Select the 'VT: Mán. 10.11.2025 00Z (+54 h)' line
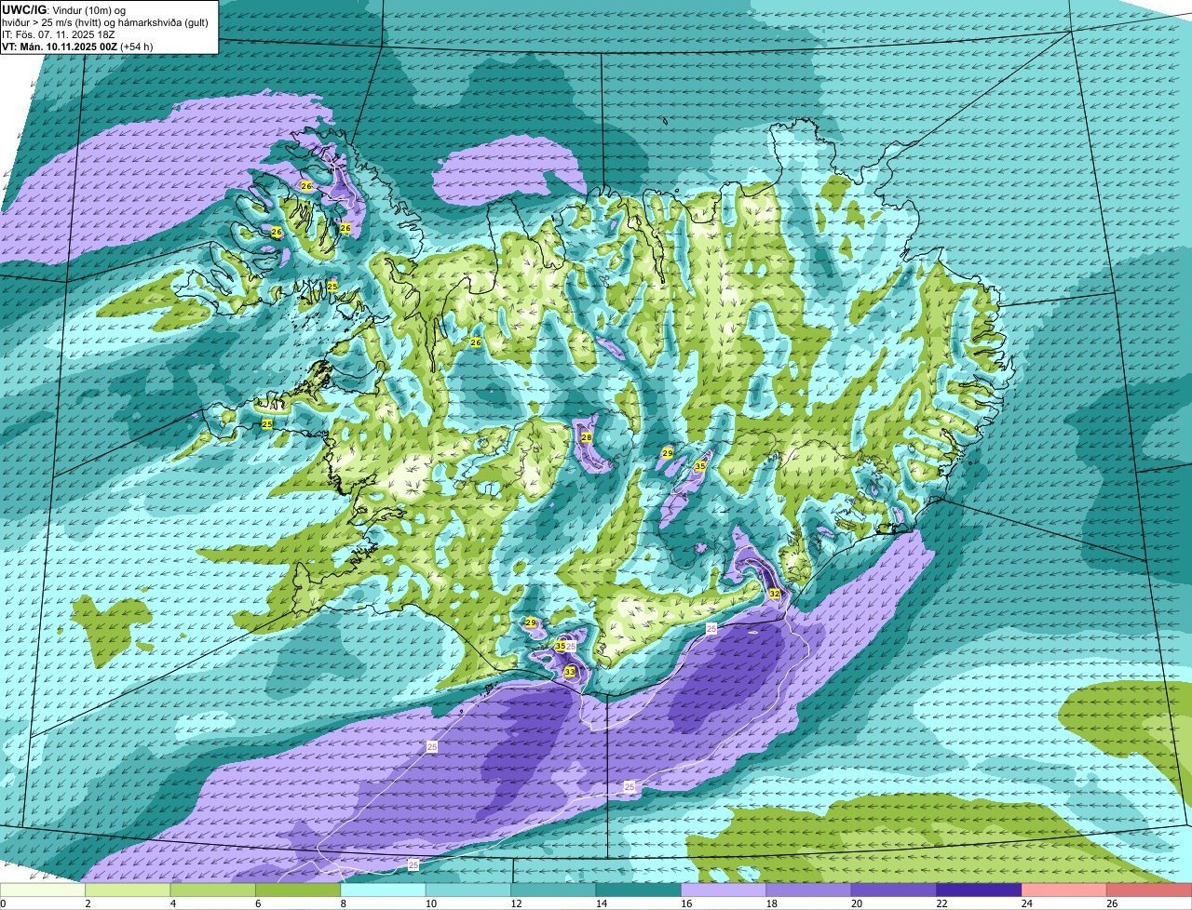The height and width of the screenshot is (910, 1192). coord(77,47)
